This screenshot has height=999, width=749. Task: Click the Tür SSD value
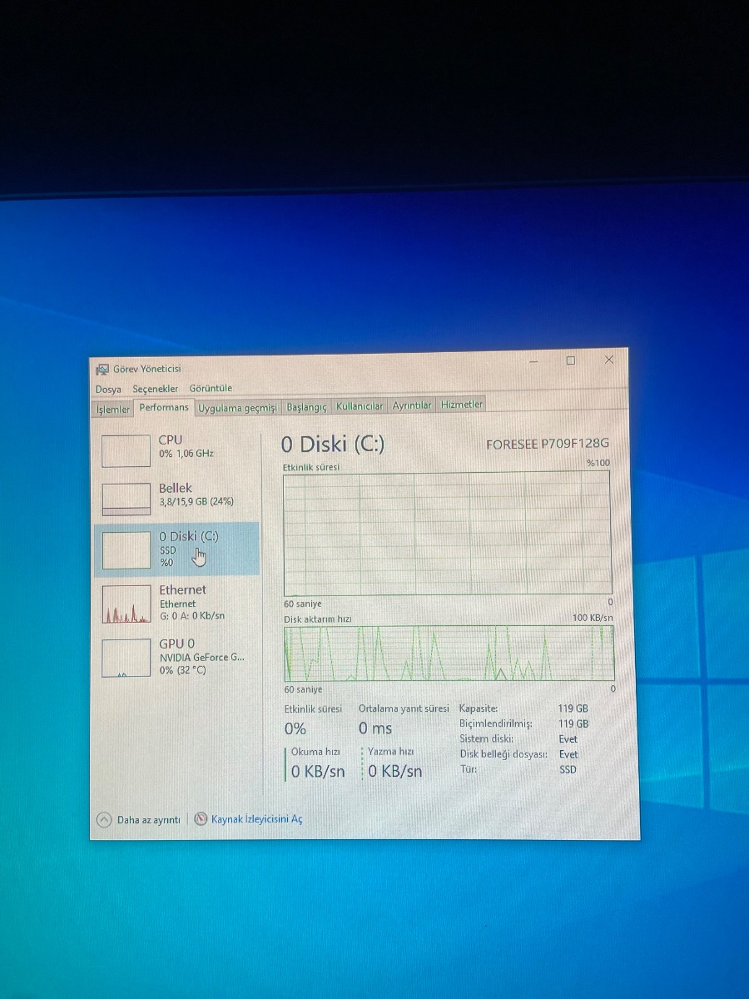pyautogui.click(x=568, y=770)
